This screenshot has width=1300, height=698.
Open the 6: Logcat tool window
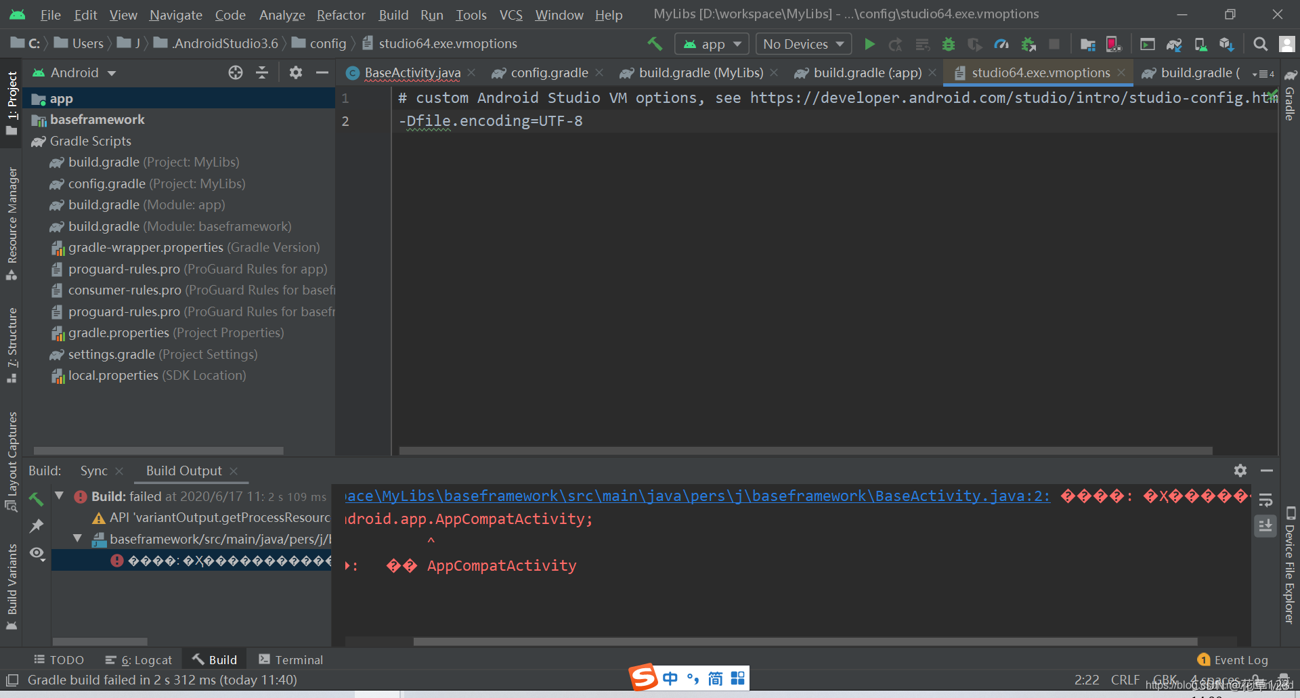(x=139, y=659)
